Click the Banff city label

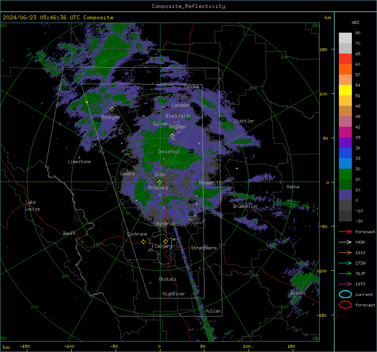tap(69, 233)
